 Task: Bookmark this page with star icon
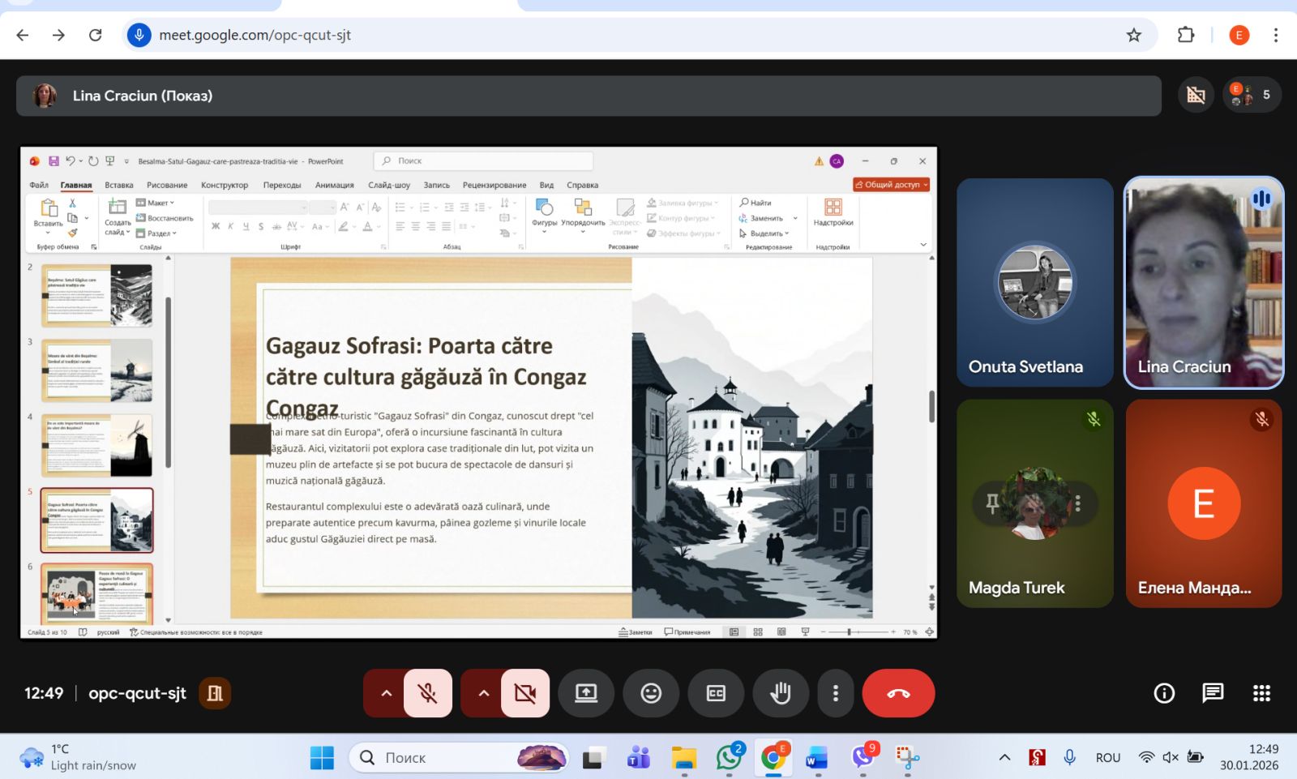point(1133,35)
